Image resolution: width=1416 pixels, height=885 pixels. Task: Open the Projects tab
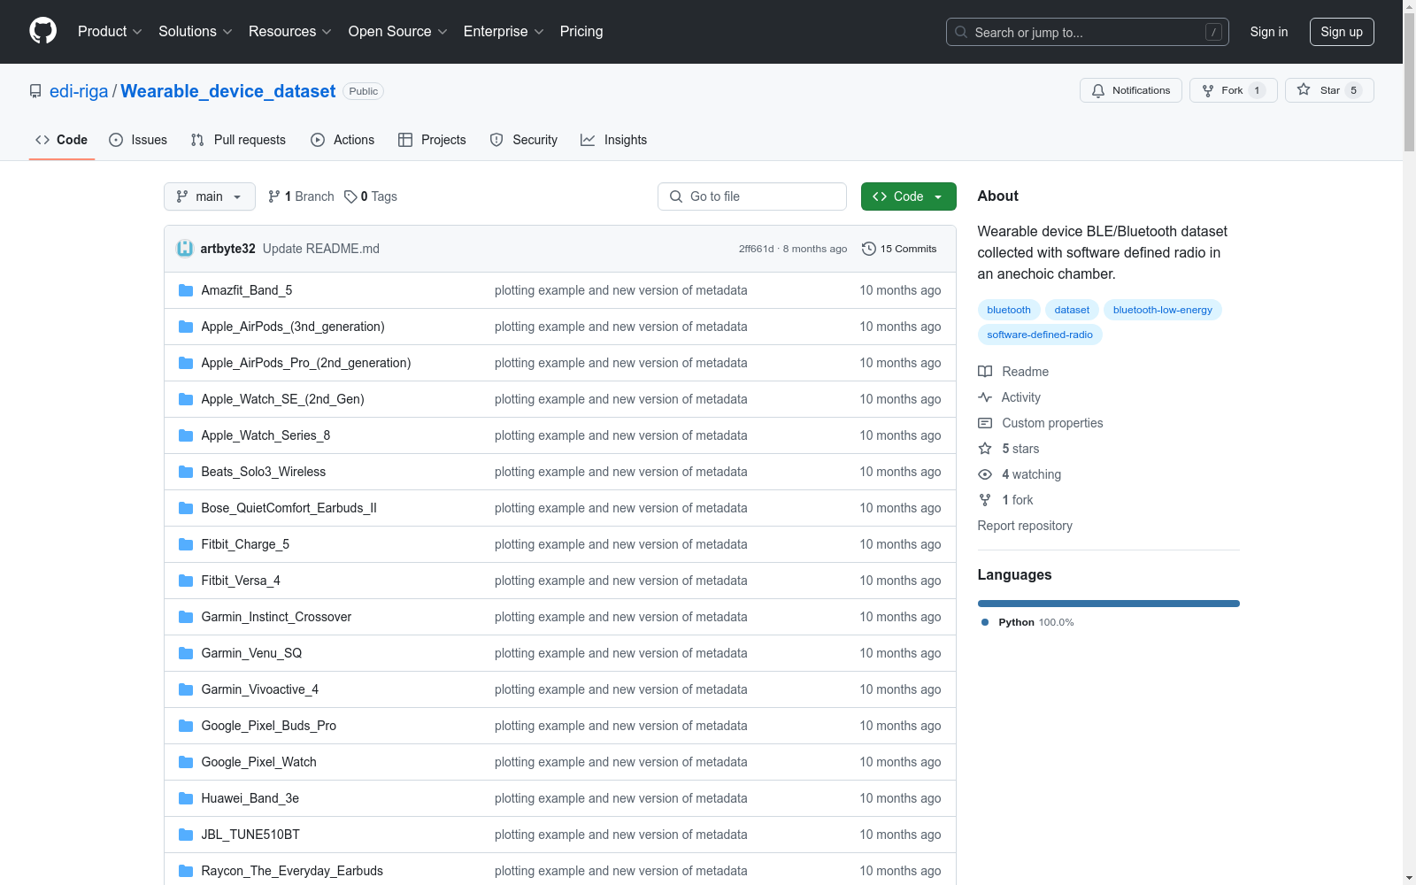[432, 140]
